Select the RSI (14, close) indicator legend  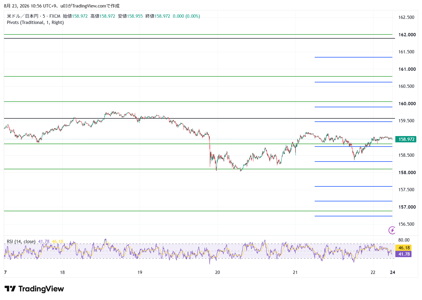[21, 242]
